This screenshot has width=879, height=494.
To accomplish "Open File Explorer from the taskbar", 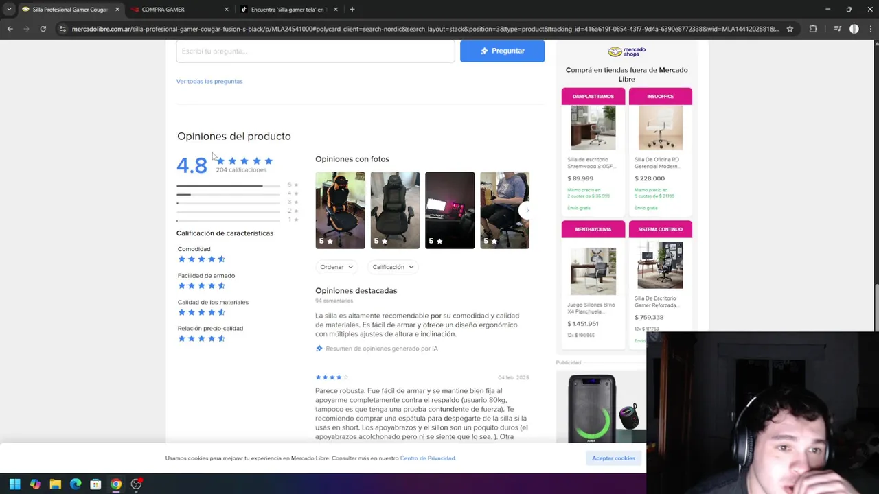I will coord(56,484).
